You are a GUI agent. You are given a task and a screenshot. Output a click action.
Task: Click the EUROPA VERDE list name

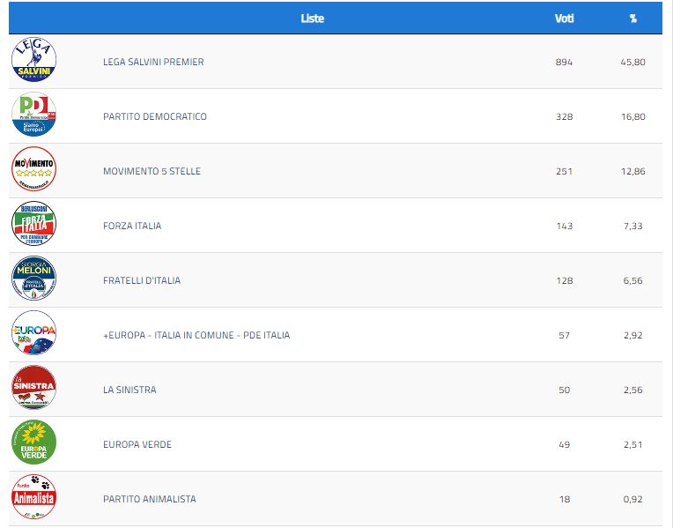pyautogui.click(x=137, y=444)
